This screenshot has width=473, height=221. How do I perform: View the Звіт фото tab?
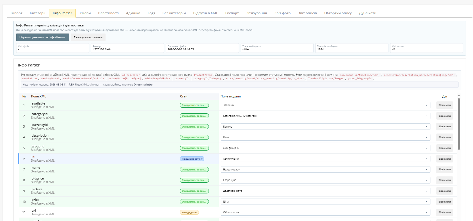coord(282,13)
